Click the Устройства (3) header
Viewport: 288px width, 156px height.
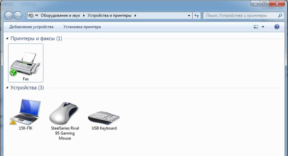coord(27,88)
